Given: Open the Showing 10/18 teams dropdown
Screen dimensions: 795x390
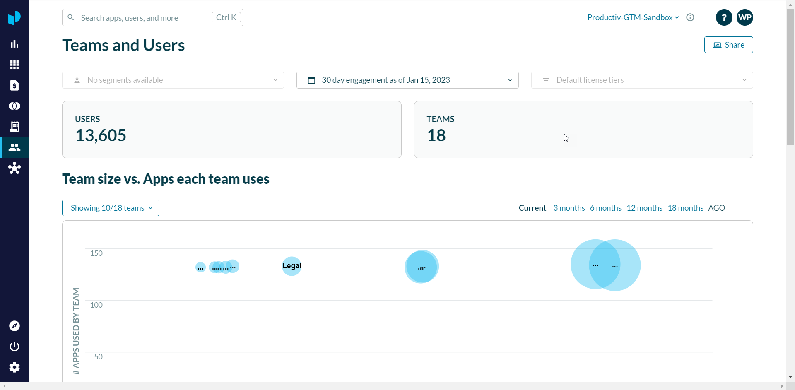Looking at the screenshot, I should point(111,208).
